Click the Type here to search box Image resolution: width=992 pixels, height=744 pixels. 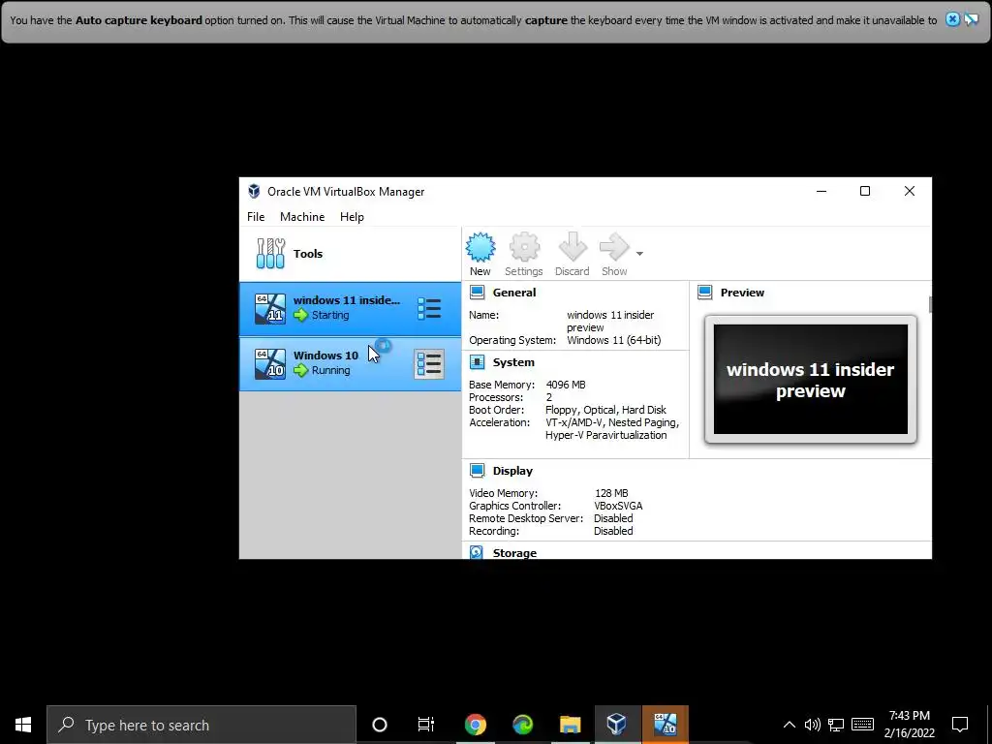coord(201,725)
